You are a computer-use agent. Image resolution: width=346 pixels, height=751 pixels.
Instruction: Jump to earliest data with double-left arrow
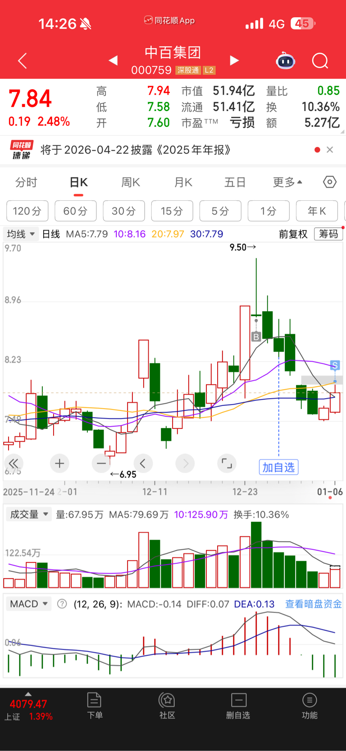tap(14, 463)
